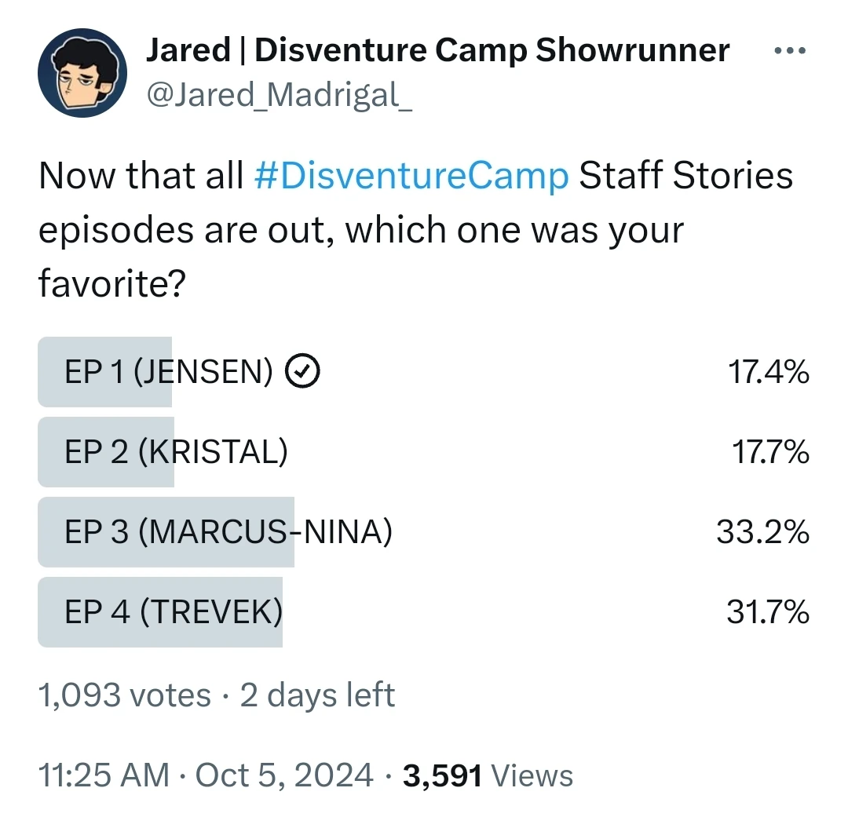
Task: Select the EP 3 (MARCUS-NINA) poll bar
Action: 165,532
